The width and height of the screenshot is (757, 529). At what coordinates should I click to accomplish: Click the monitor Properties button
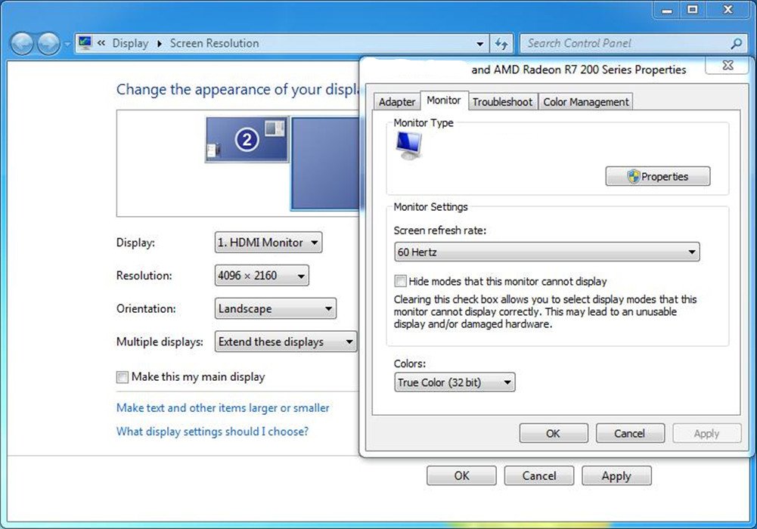click(x=657, y=177)
